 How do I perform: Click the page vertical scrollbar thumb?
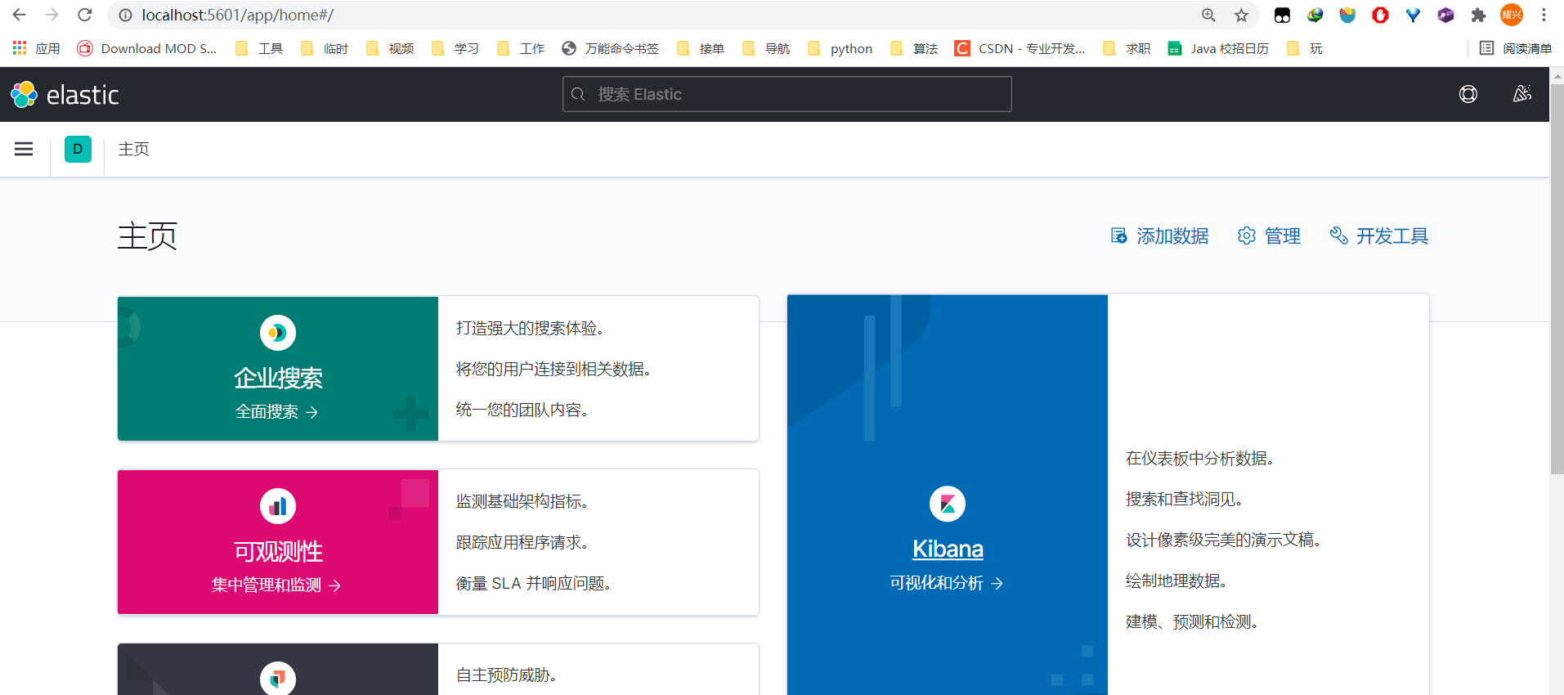point(1557,278)
